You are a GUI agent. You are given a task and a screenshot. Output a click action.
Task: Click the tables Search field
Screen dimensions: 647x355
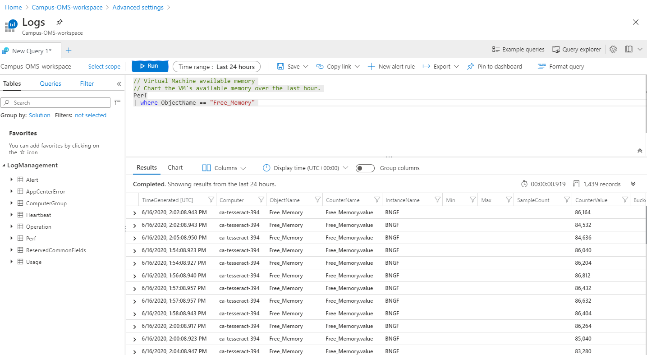(55, 102)
